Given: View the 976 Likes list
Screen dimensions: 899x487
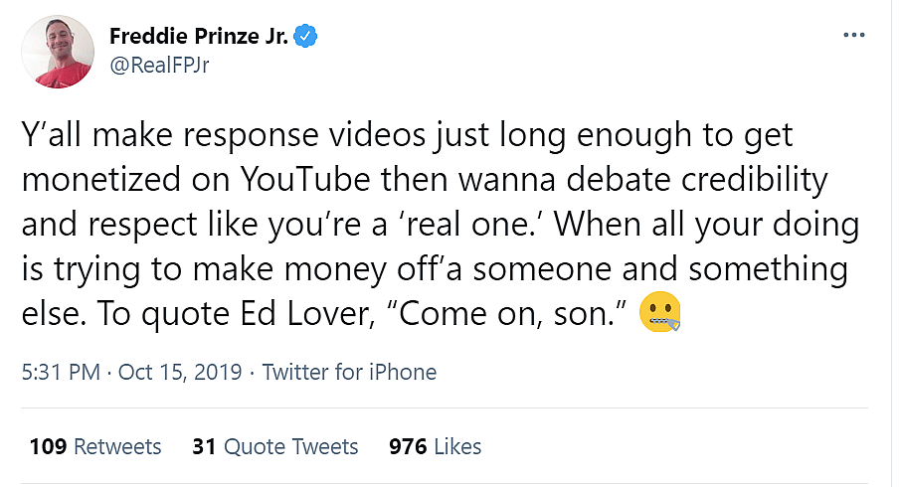Looking at the screenshot, I should pos(436,446).
